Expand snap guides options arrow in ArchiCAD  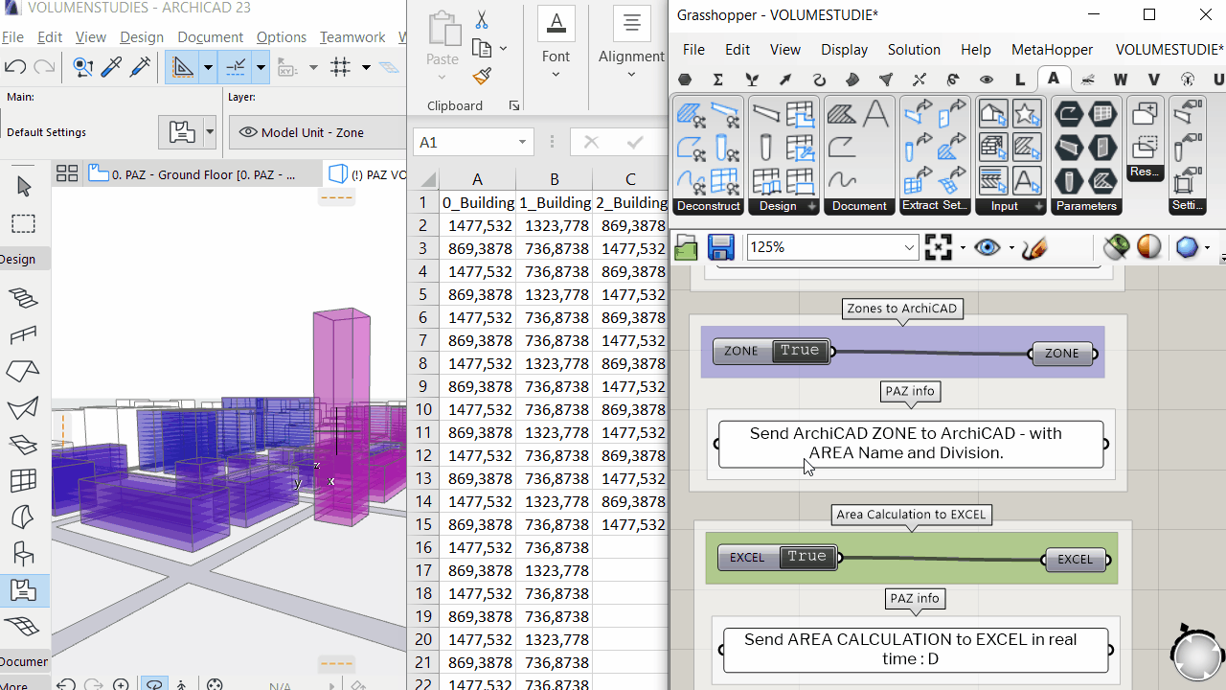260,67
